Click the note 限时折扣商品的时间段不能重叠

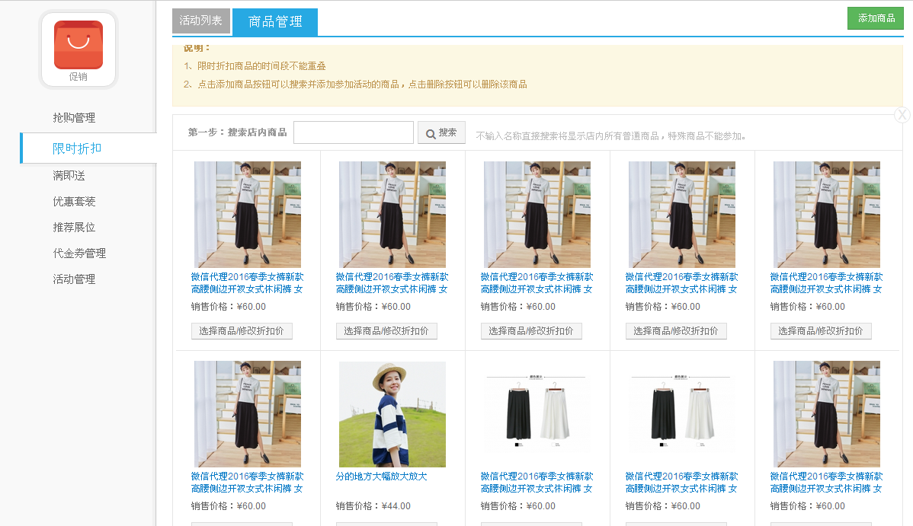tap(261, 66)
